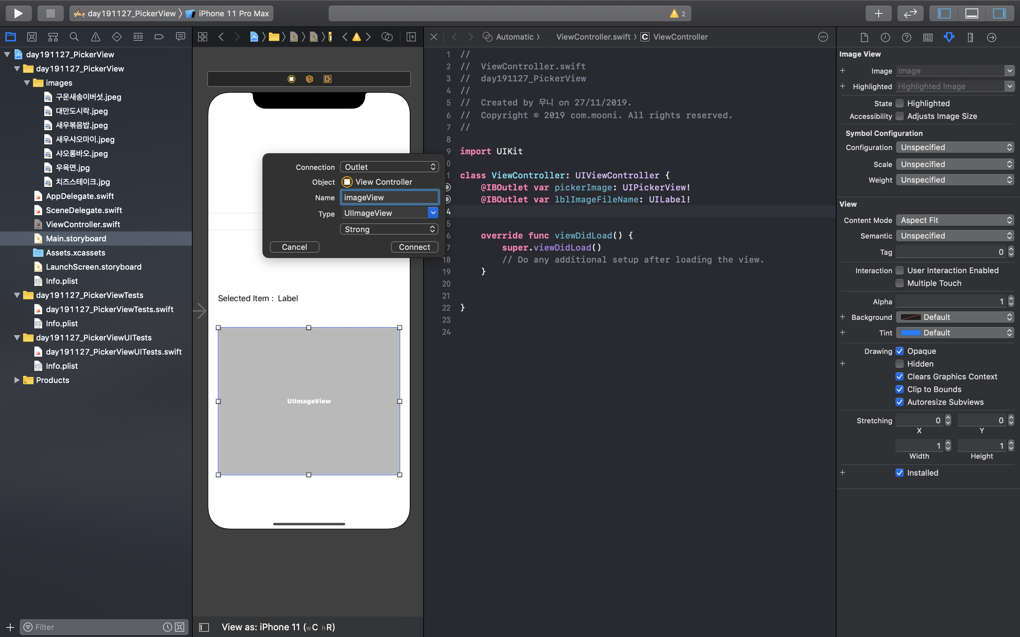Image resolution: width=1020 pixels, height=637 pixels.
Task: Open the Attributes inspector icon
Action: click(x=949, y=37)
